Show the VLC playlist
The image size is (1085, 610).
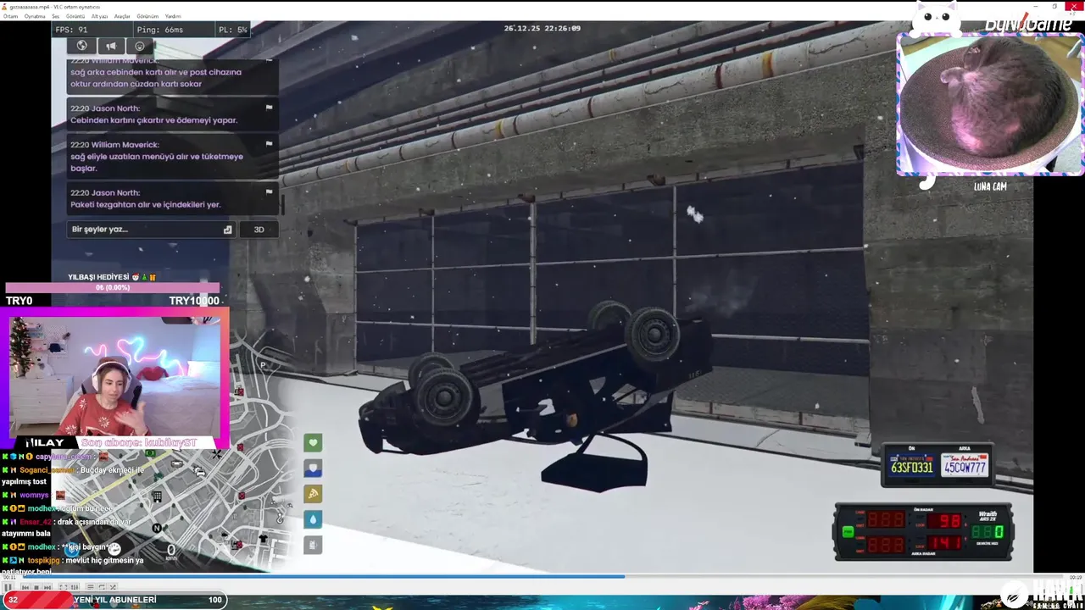91,587
